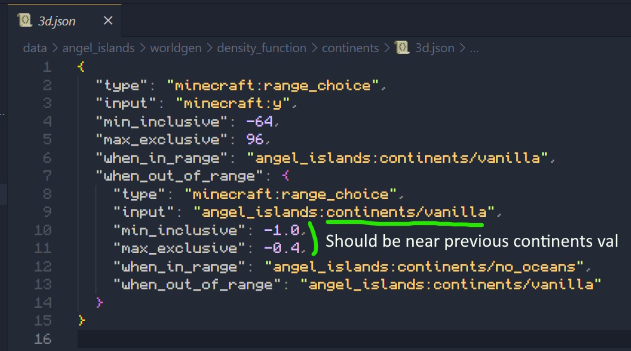Click the "when_in_range" key on line 6

pyautogui.click(x=162, y=158)
